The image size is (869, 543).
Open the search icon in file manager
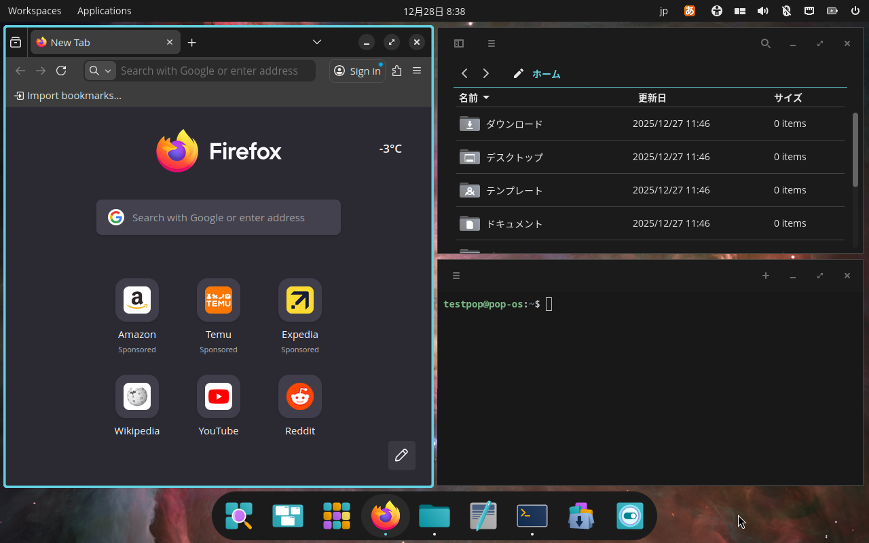pyautogui.click(x=765, y=43)
